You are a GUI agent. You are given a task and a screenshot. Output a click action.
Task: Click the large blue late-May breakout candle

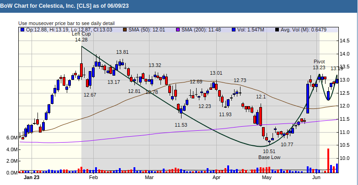308,98
